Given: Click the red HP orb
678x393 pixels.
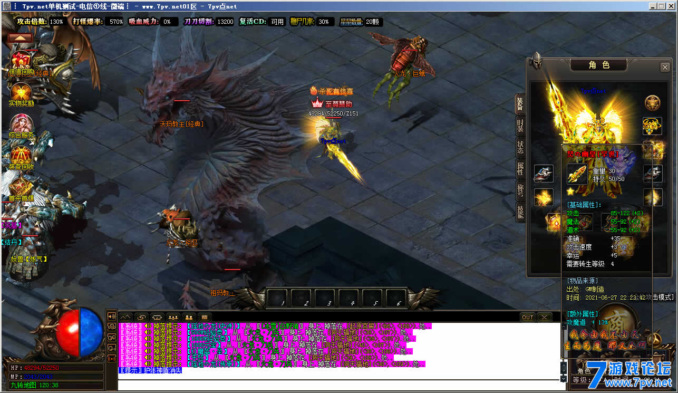Looking at the screenshot, I should (x=68, y=332).
